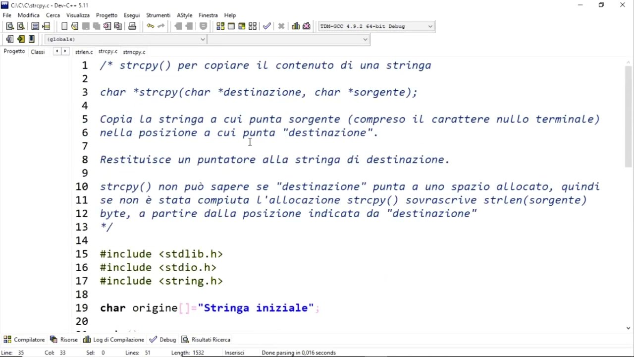Open the File menu
The width and height of the screenshot is (634, 357).
[x=7, y=15]
